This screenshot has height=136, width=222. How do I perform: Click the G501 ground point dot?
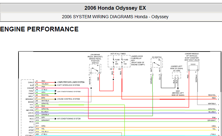(178, 88)
